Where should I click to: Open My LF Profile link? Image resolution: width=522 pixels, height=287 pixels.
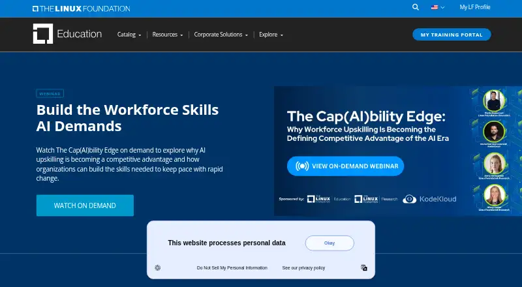coord(475,7)
